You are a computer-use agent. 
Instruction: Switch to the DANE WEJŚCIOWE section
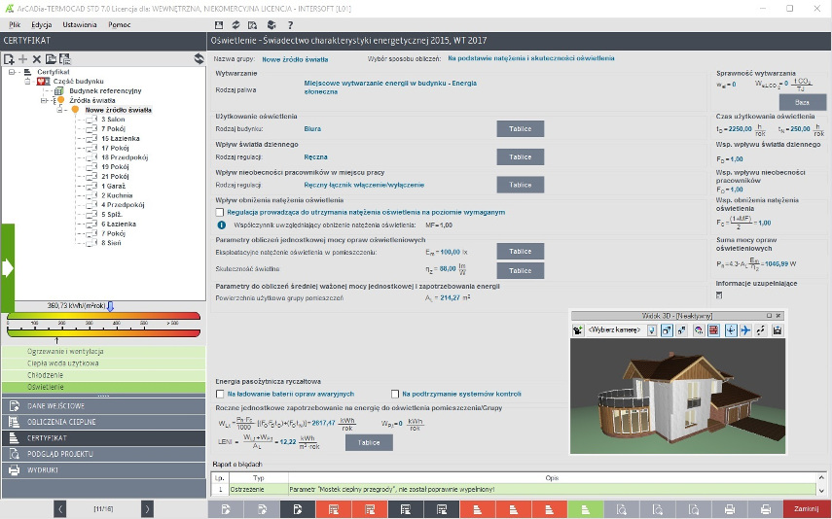pos(103,406)
